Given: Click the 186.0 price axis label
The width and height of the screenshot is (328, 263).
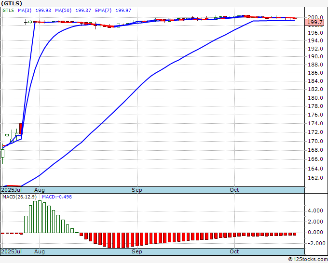Looking at the screenshot, I should (x=315, y=73).
